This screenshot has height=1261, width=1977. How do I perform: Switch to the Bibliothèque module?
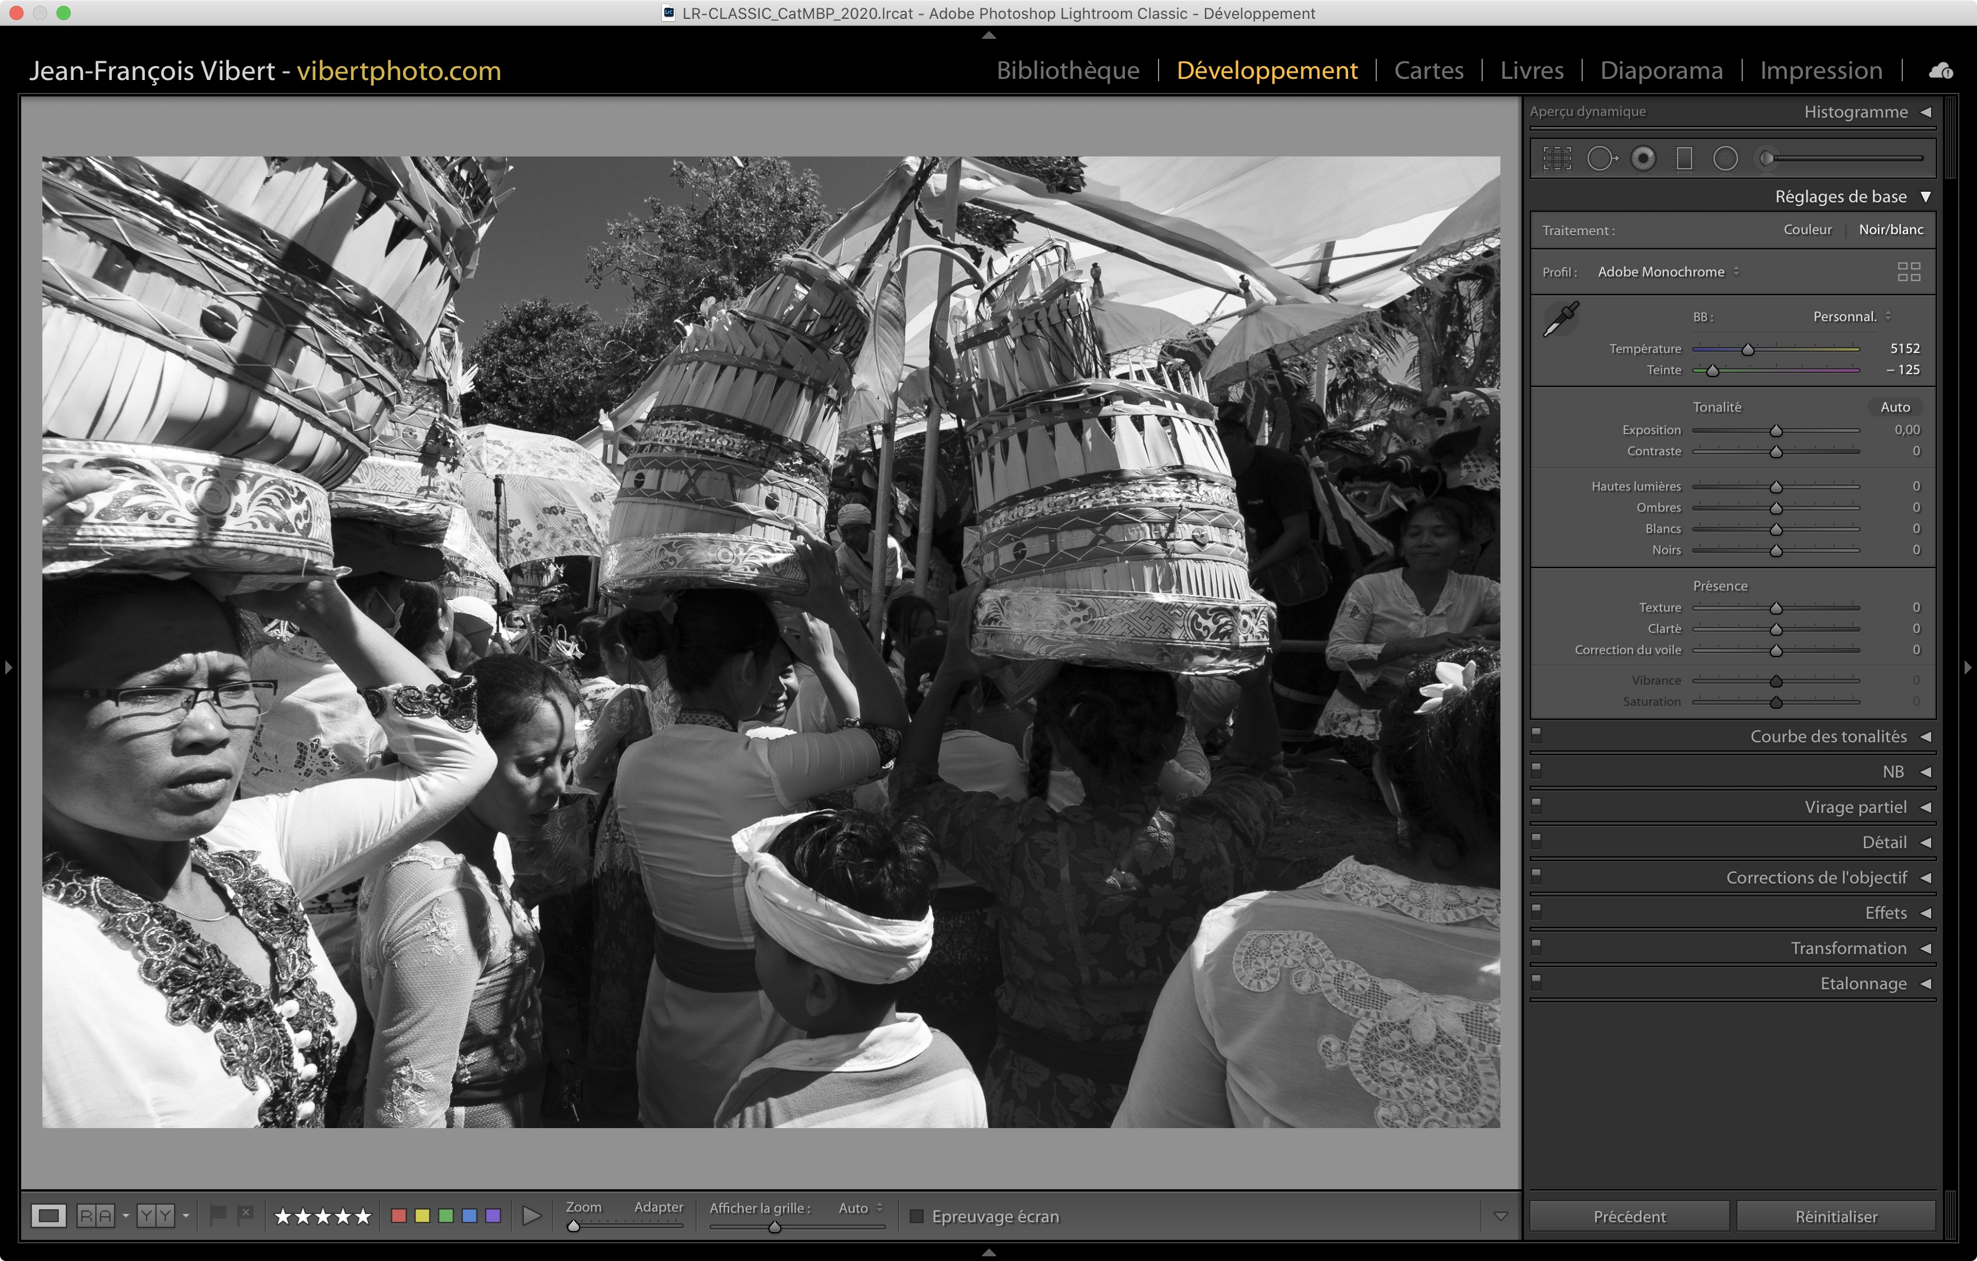(1067, 71)
